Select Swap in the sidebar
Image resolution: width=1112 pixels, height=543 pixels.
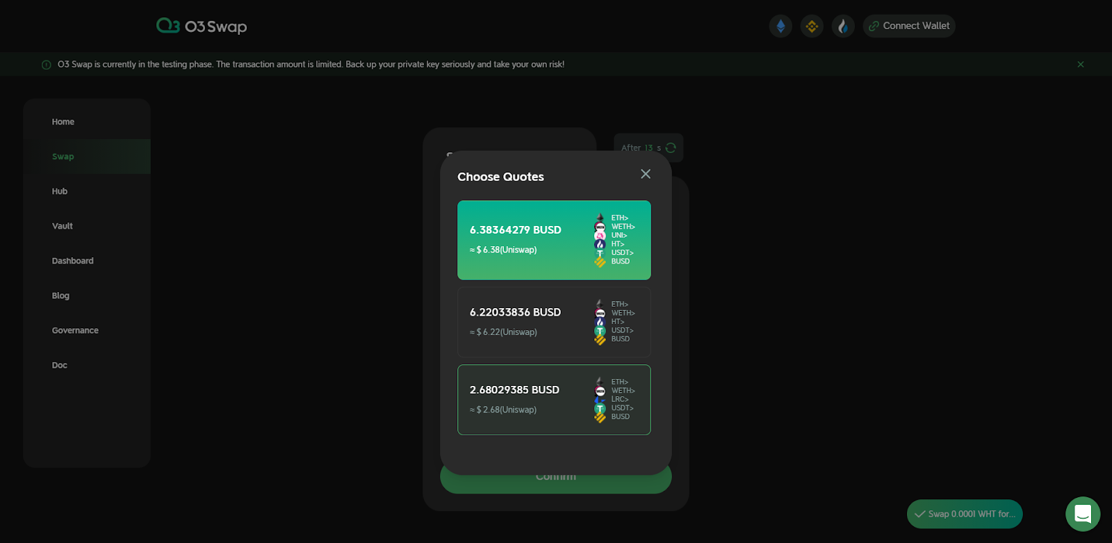coord(87,156)
